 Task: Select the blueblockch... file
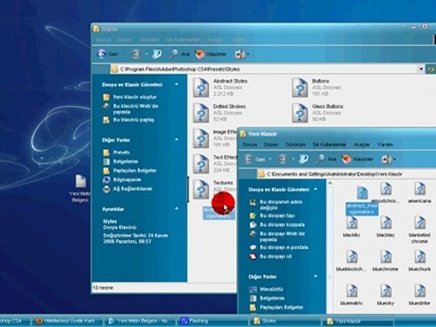pyautogui.click(x=352, y=260)
